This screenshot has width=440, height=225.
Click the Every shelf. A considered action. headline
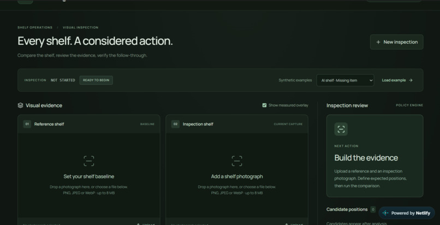95,41
